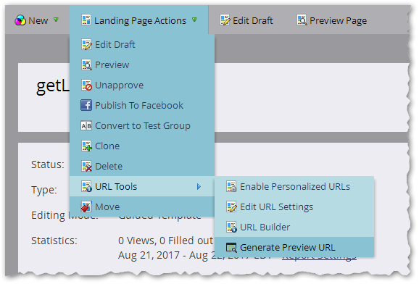
Task: Select Unapprove menu entry
Action: coord(142,85)
